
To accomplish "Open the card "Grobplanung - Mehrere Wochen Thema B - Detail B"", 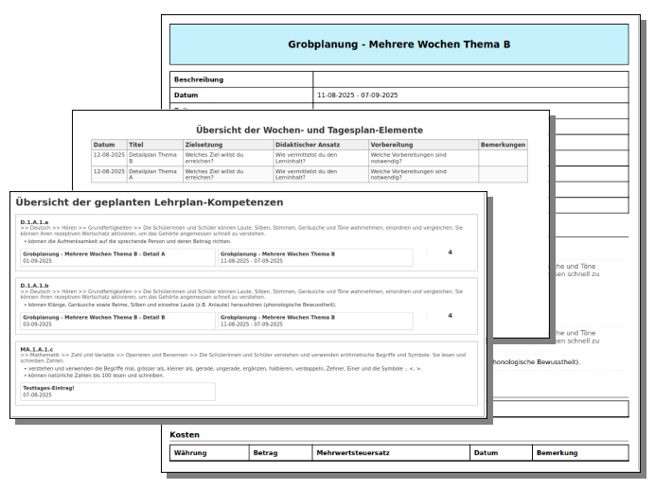I will pos(117,321).
